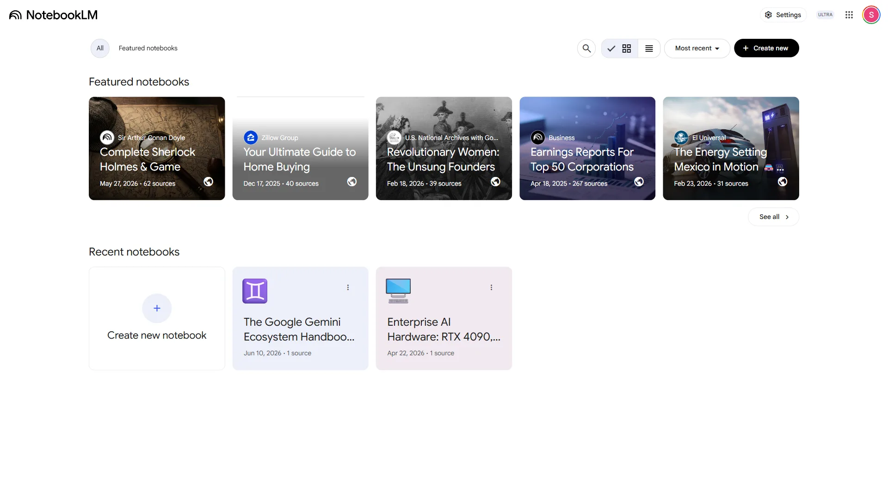Open more options for Enterprise AI Hardware notebook
Image resolution: width=888 pixels, height=499 pixels.
coord(491,287)
